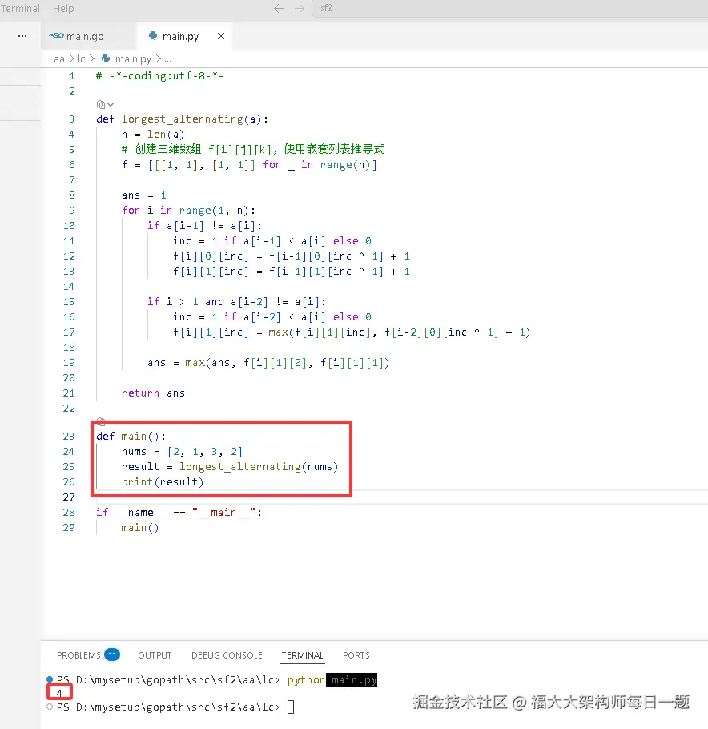This screenshot has width=708, height=729.
Task: Open the PORTS panel tab
Action: pyautogui.click(x=356, y=655)
